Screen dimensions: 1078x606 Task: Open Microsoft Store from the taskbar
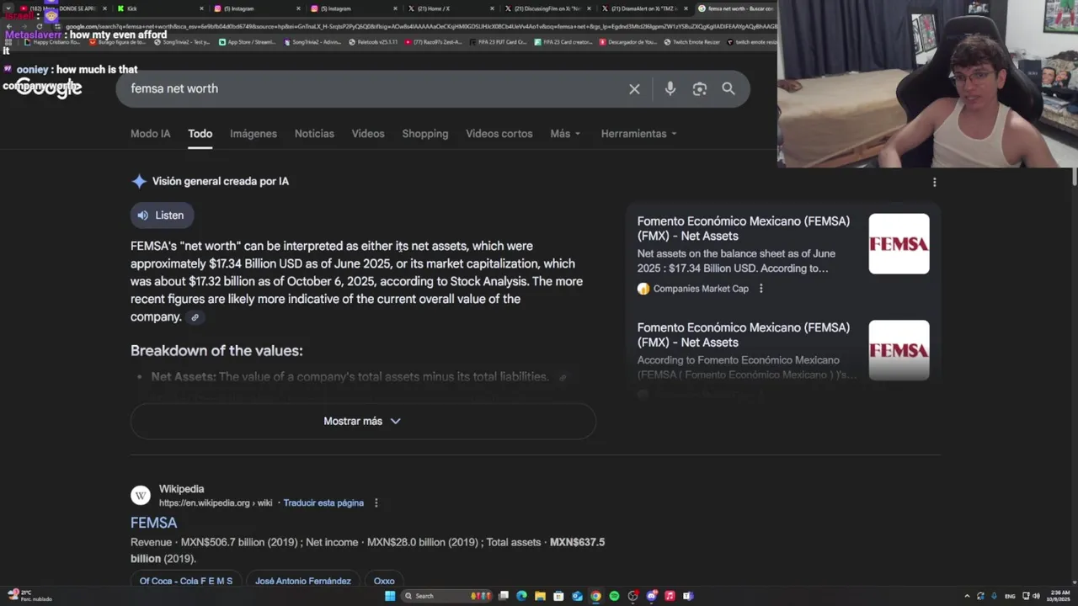tap(558, 596)
